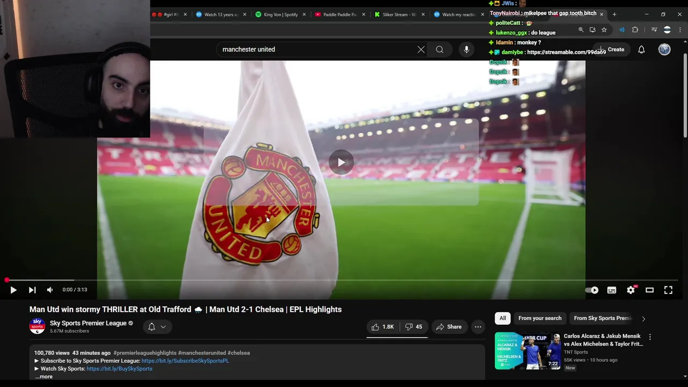The width and height of the screenshot is (688, 387).
Task: Toggle subtitles/closed captions
Action: (x=612, y=290)
